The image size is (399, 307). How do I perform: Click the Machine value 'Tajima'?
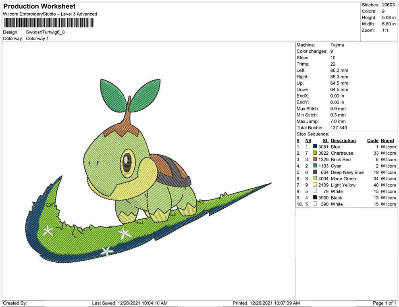tap(337, 45)
